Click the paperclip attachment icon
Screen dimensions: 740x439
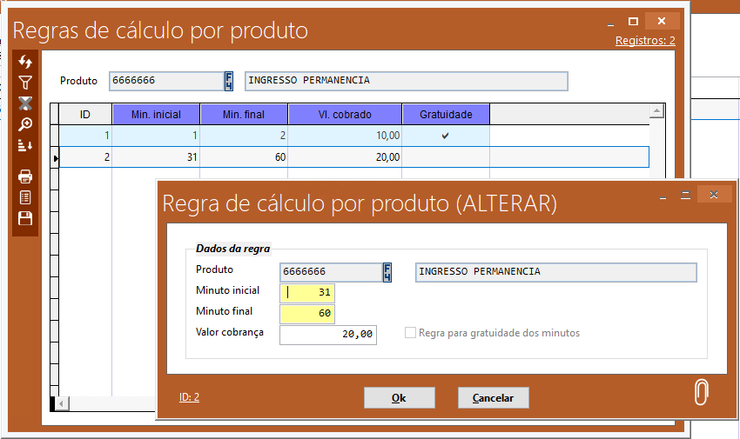point(702,392)
